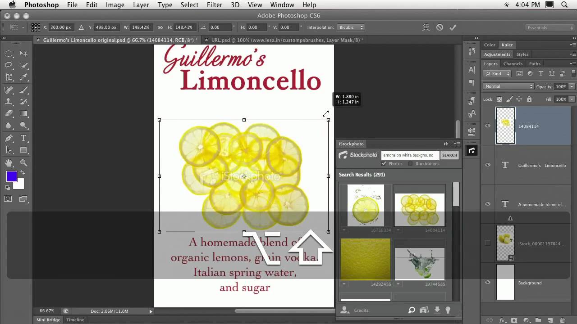This screenshot has width=577, height=324.
Task: Select the Move tool
Action: coord(24,54)
